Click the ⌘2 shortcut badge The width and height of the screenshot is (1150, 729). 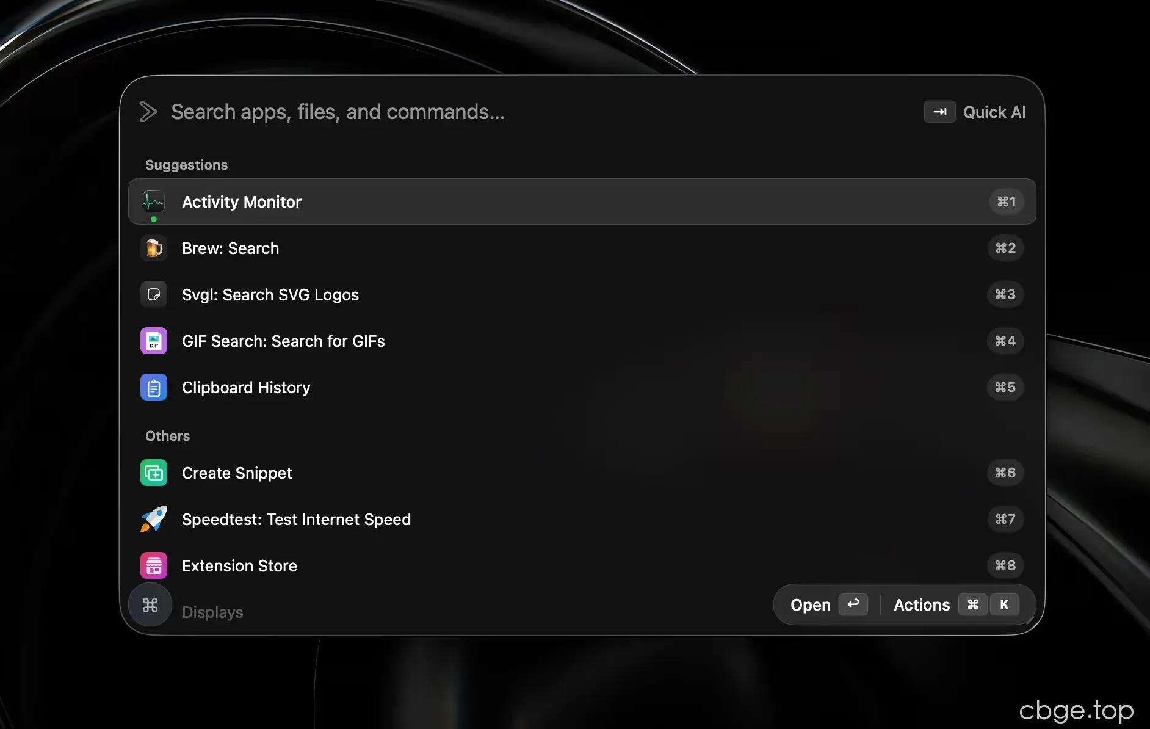point(1005,248)
